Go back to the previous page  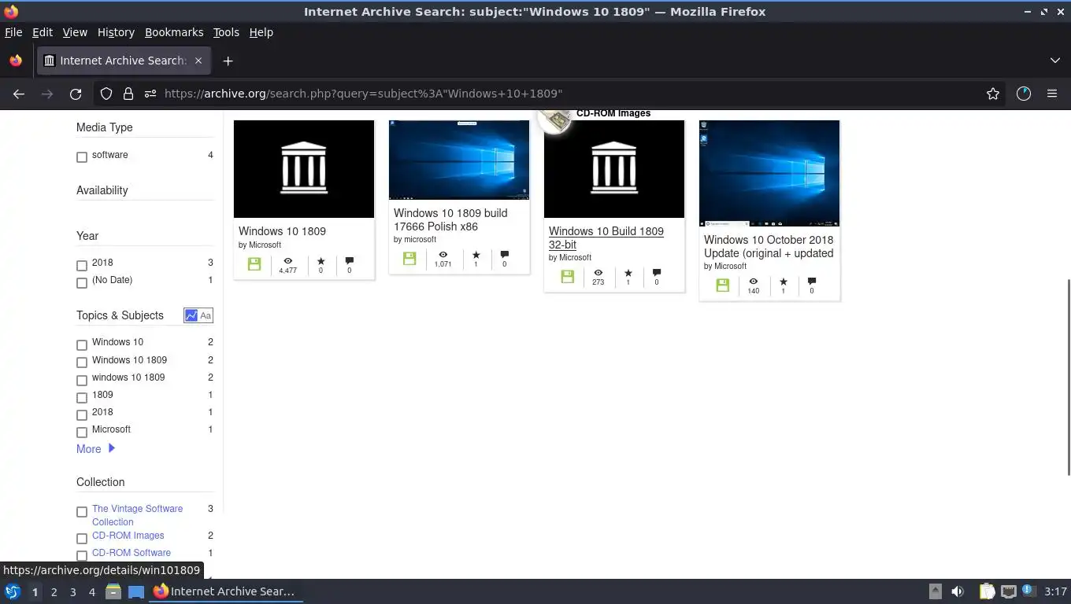tap(19, 94)
